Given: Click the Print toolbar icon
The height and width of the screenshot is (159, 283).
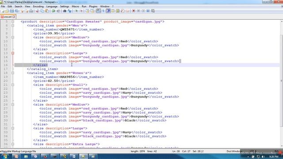Looking at the screenshot, I should tap(31, 11).
